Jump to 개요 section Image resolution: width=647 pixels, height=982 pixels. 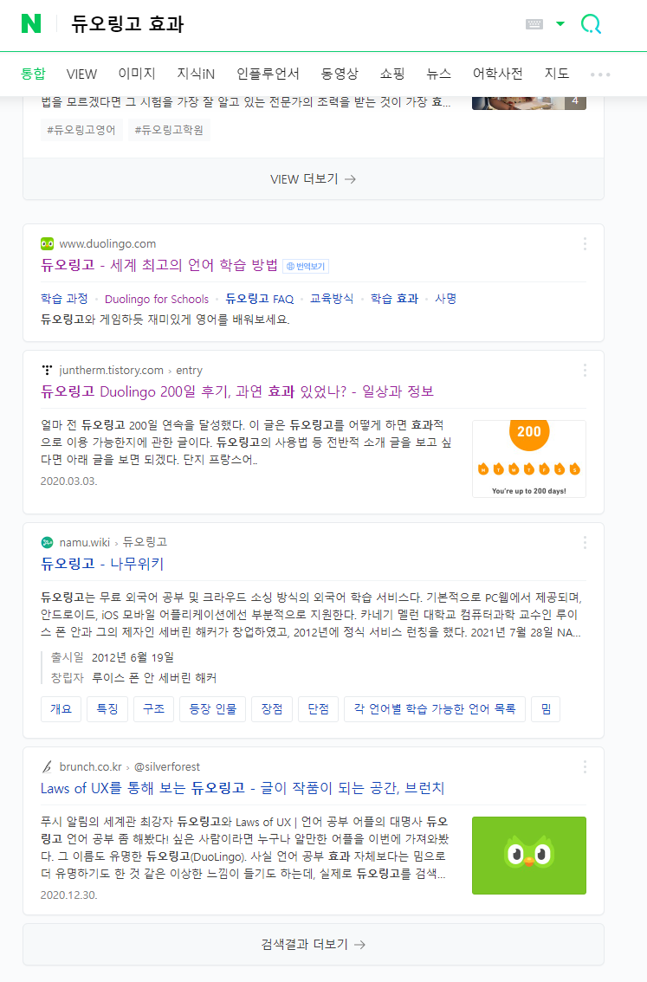pyautogui.click(x=61, y=709)
